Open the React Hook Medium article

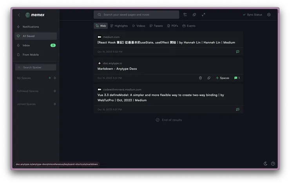click(166, 43)
